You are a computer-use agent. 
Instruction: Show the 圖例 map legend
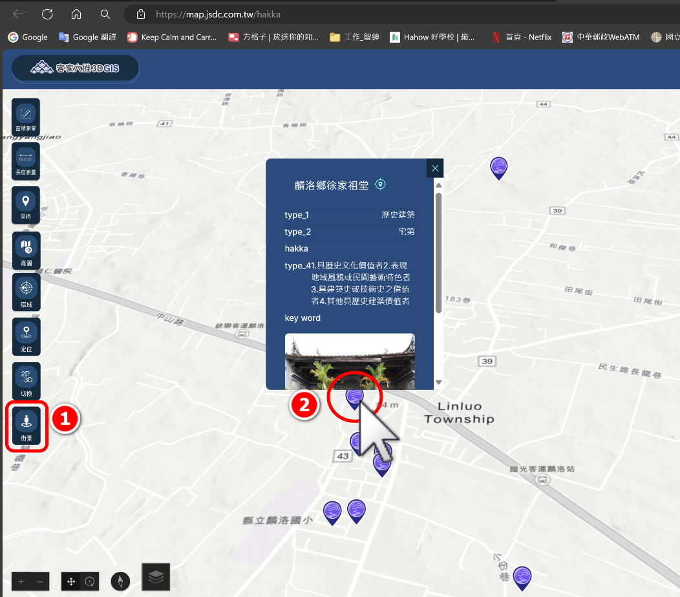pos(26,205)
